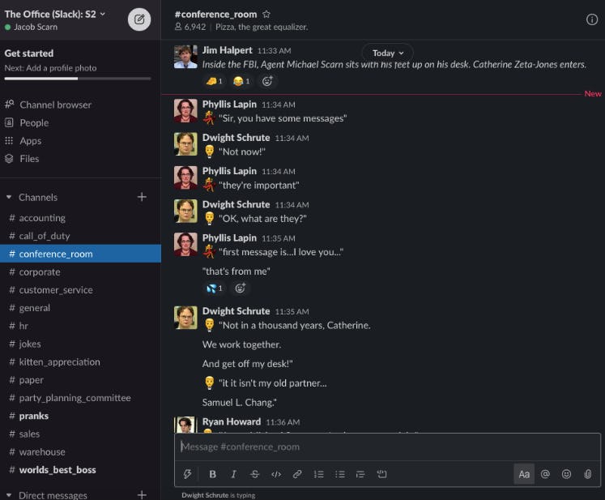Screen dimensions: 605x500
Task: Open the emoji picker in composer
Action: (x=566, y=474)
